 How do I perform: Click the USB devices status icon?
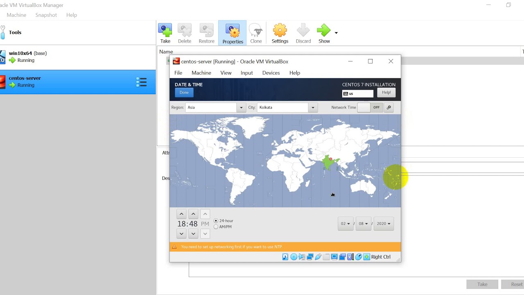[x=318, y=257]
